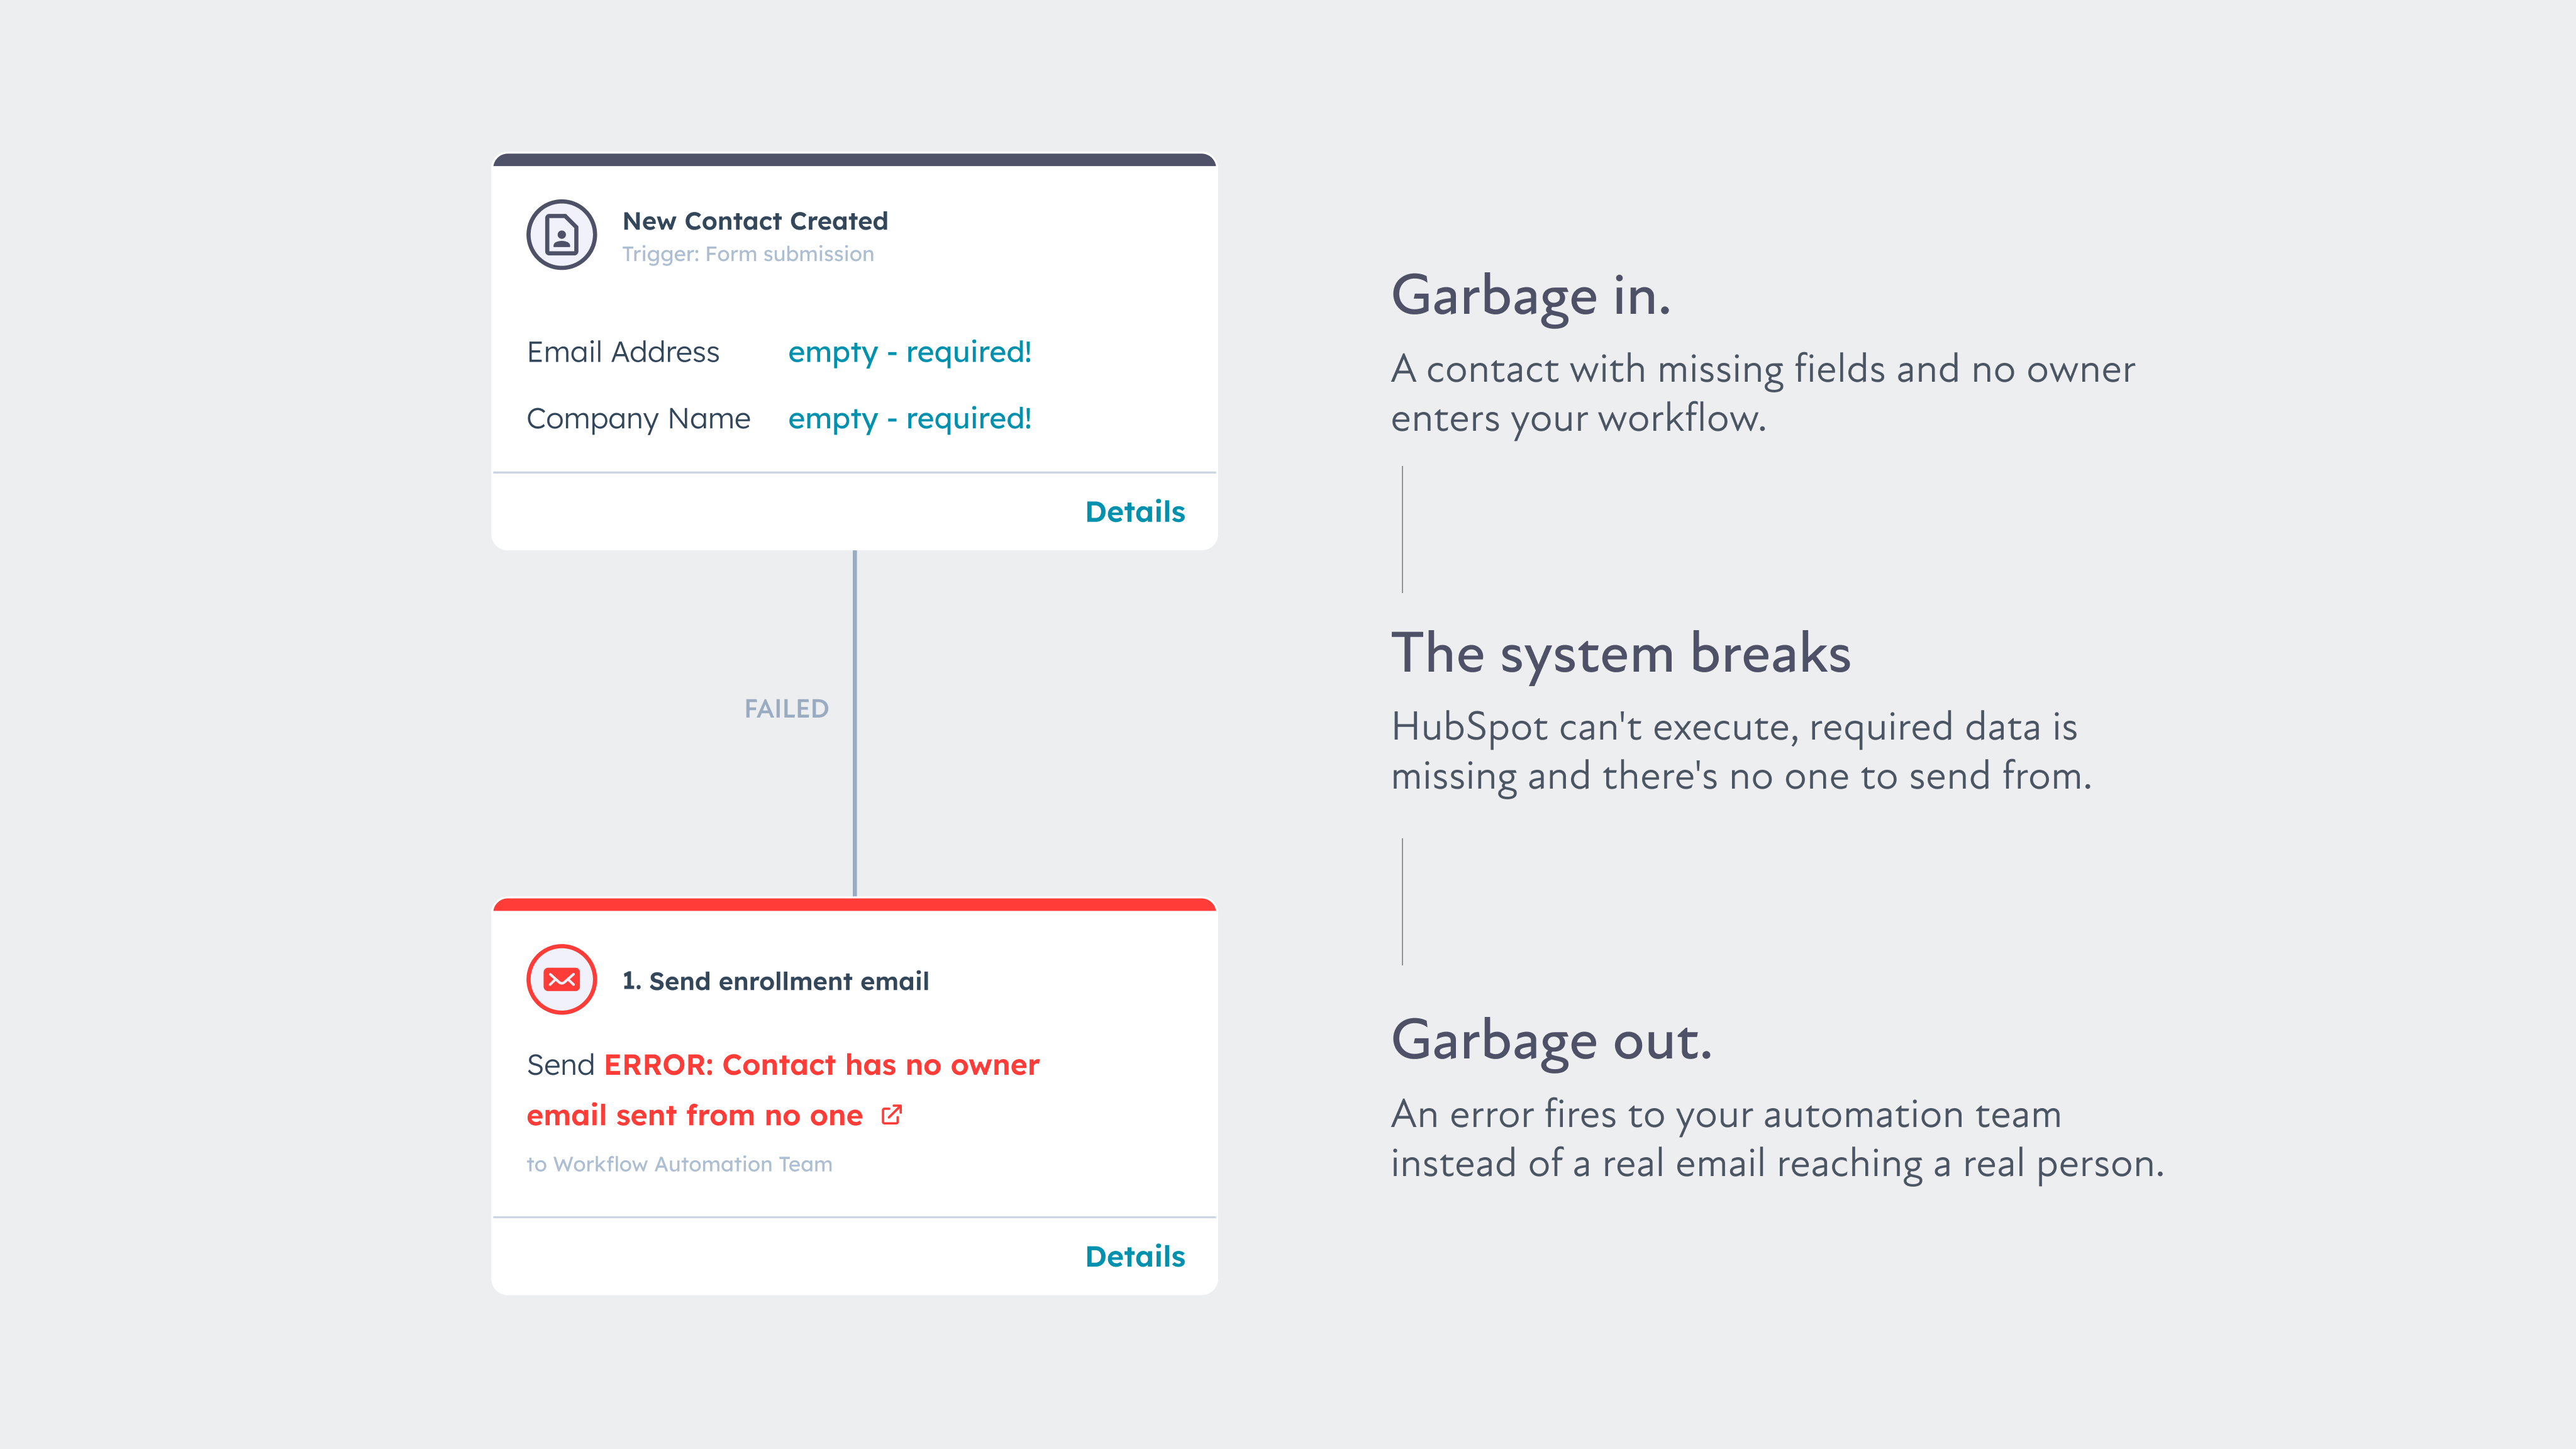Open 'ERROR: Contact has no owner' link
The height and width of the screenshot is (1449, 2576).
click(x=821, y=1065)
